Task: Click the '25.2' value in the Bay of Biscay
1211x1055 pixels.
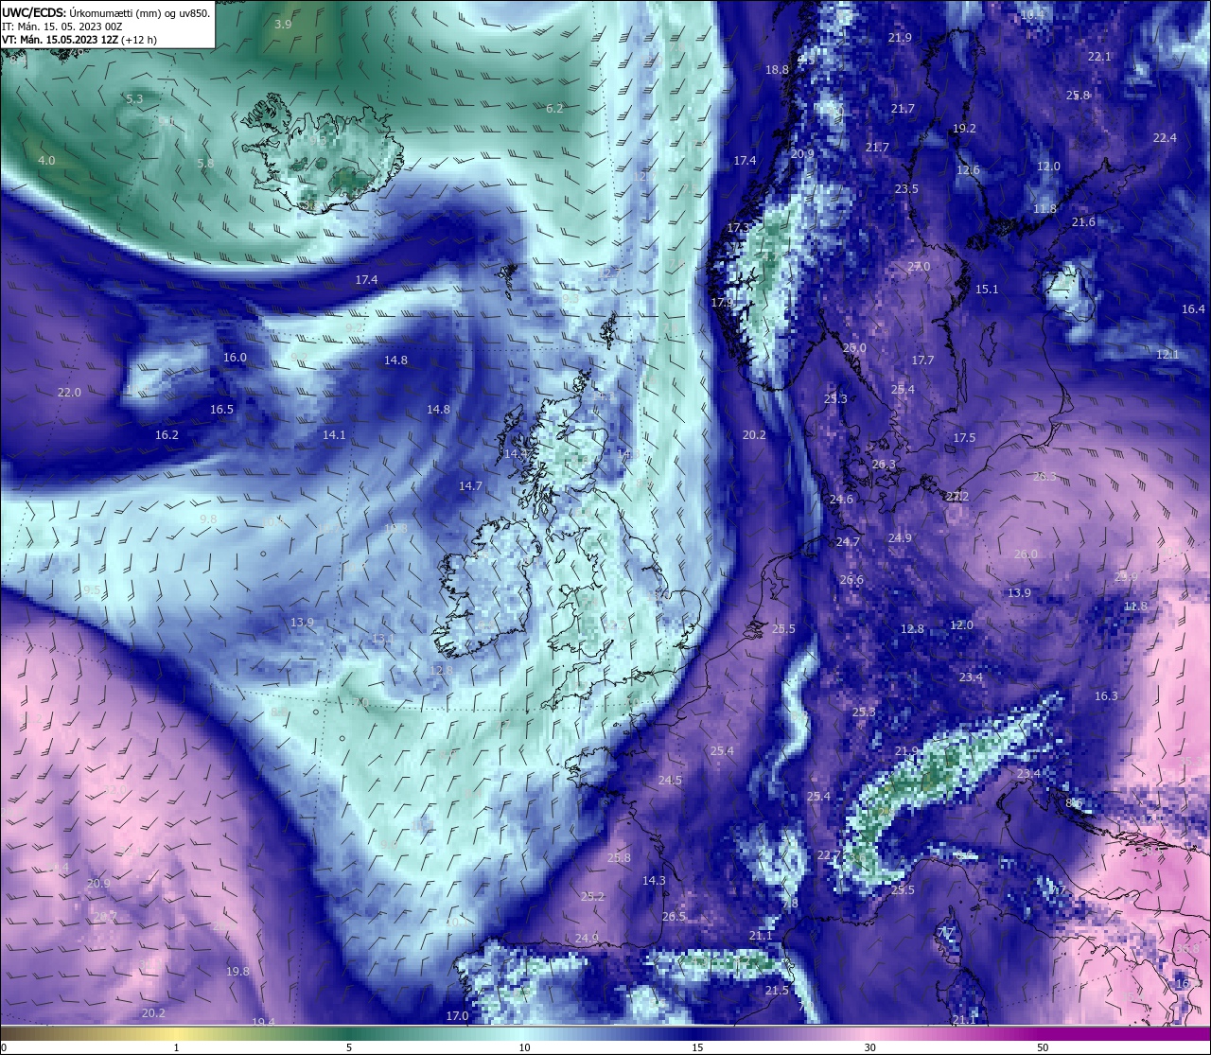Action: [x=592, y=896]
